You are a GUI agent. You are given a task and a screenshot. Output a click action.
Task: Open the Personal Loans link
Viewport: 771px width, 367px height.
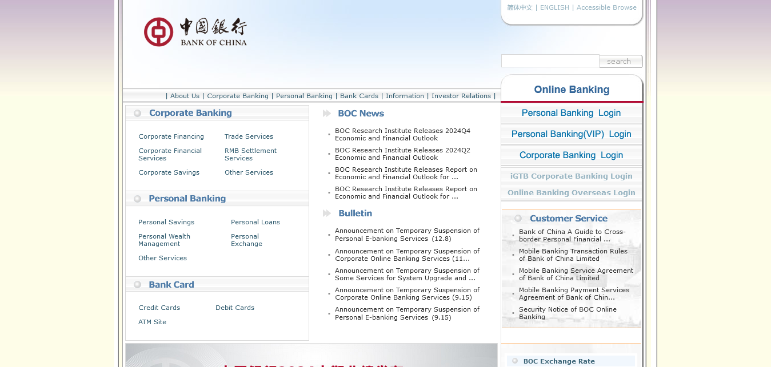pyautogui.click(x=255, y=222)
